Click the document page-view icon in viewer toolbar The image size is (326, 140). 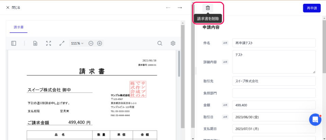point(36,43)
